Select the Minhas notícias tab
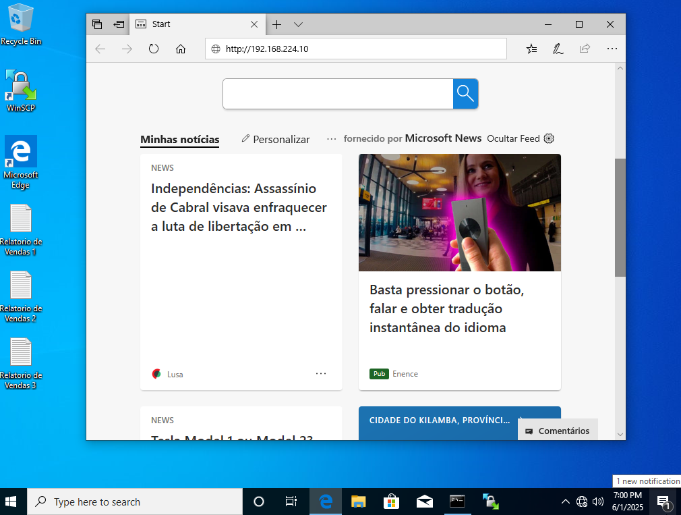Image resolution: width=681 pixels, height=515 pixels. pos(179,140)
